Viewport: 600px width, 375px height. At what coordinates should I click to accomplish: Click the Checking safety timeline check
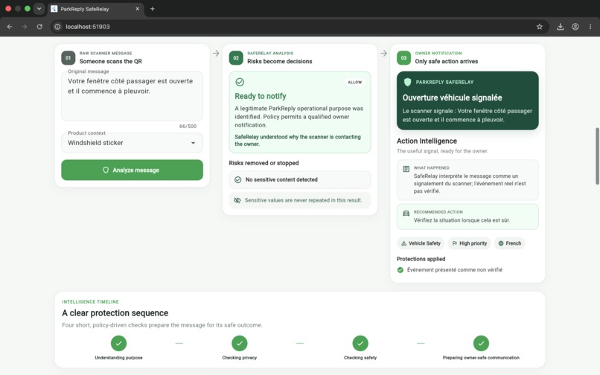coord(360,343)
